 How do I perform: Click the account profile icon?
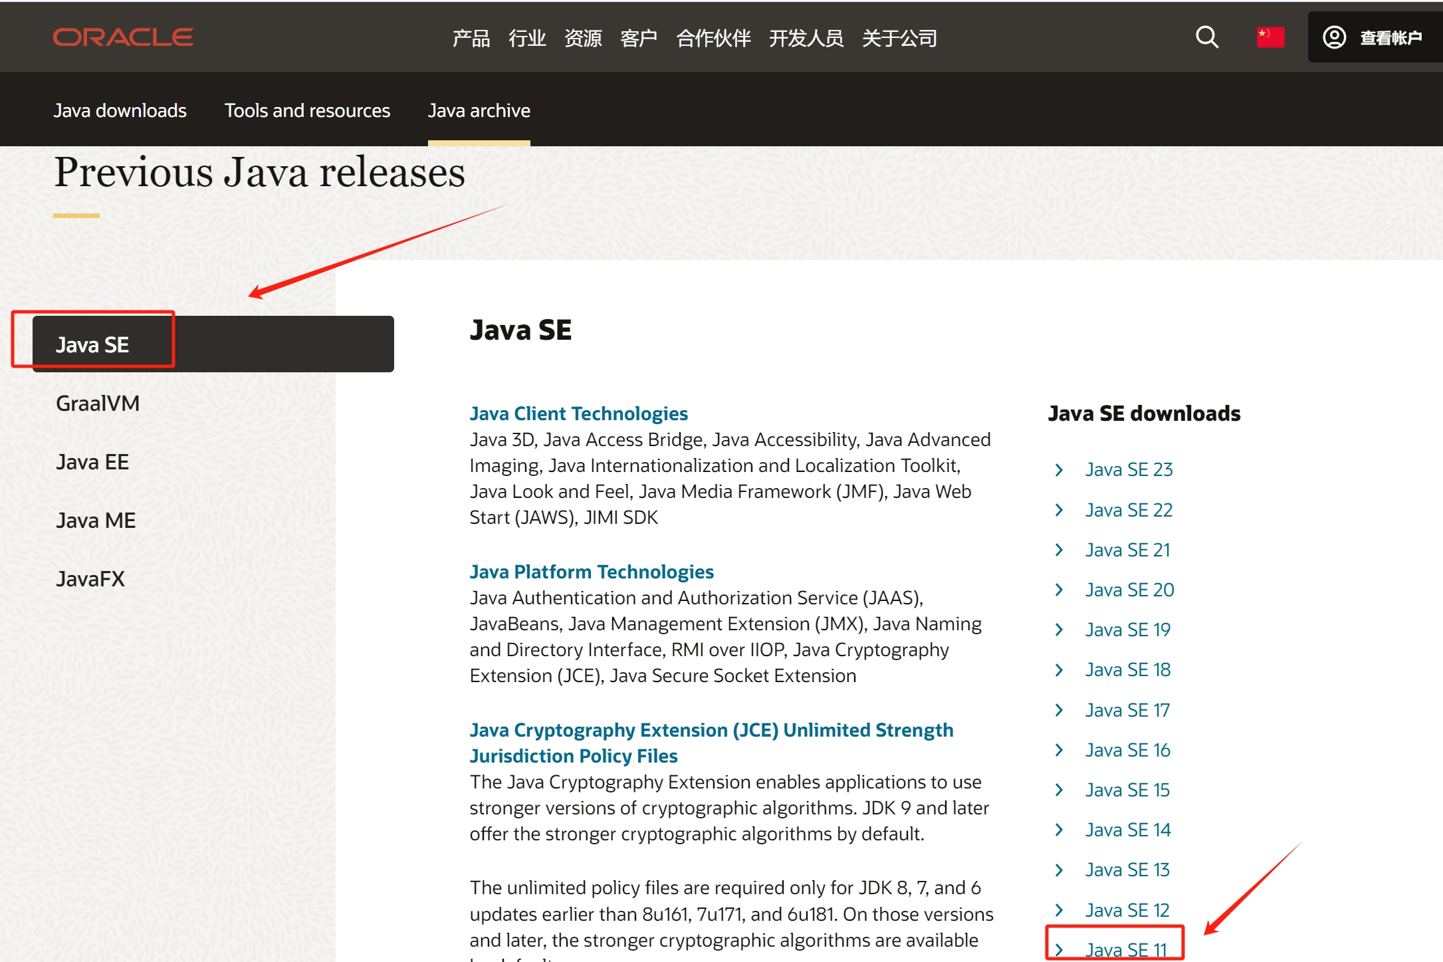click(x=1334, y=37)
